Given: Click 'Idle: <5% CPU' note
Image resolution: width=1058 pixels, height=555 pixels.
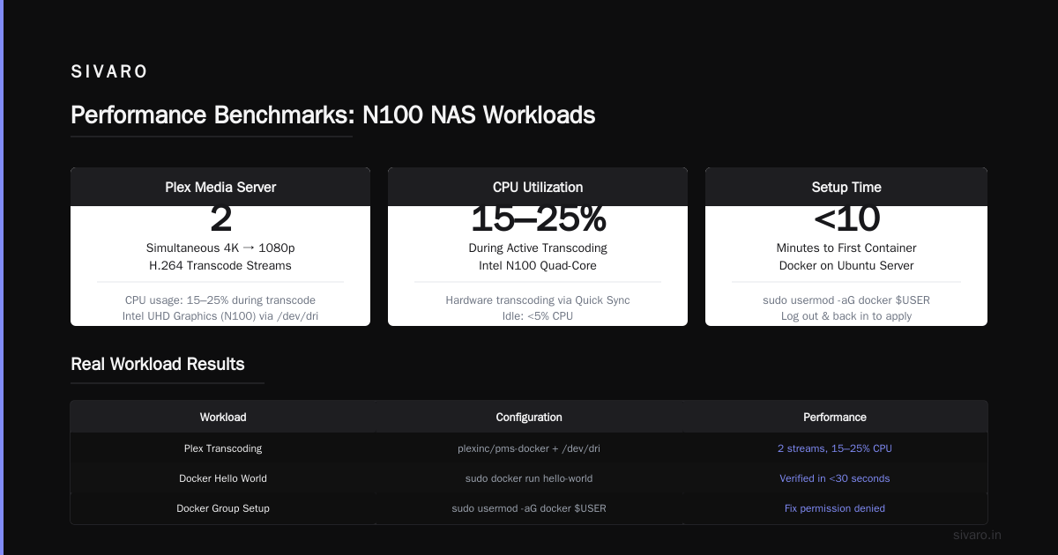Looking at the screenshot, I should pyautogui.click(x=538, y=315).
